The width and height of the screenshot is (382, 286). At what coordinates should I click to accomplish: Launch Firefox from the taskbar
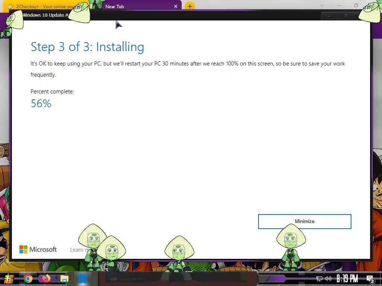(x=46, y=278)
